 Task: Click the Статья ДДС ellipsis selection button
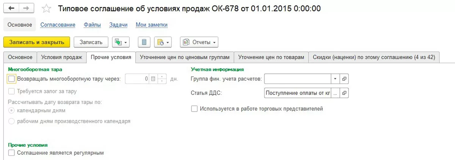[x=335, y=93]
